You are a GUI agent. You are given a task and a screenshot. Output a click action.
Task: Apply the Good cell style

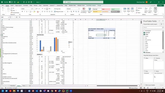[115, 9]
